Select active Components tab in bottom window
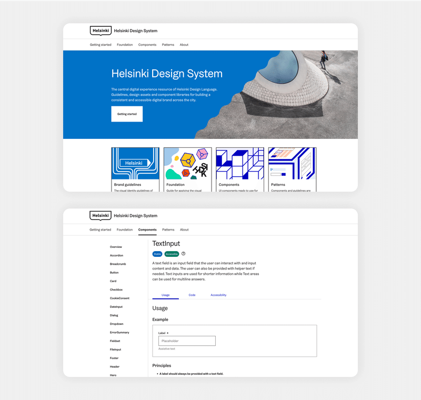This screenshot has height=400, width=421. pyautogui.click(x=147, y=230)
